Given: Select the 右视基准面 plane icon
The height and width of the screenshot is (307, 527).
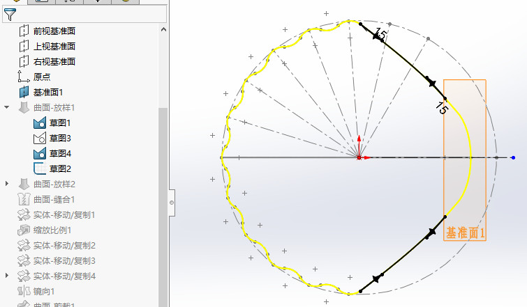Looking at the screenshot, I should (x=24, y=61).
